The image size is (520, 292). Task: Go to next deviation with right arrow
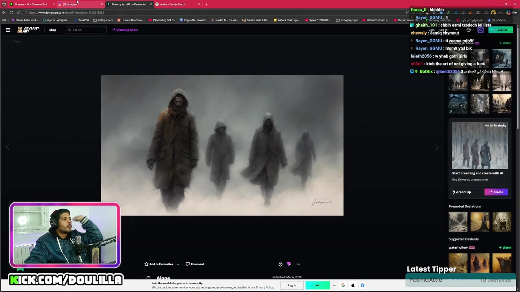coord(437,147)
